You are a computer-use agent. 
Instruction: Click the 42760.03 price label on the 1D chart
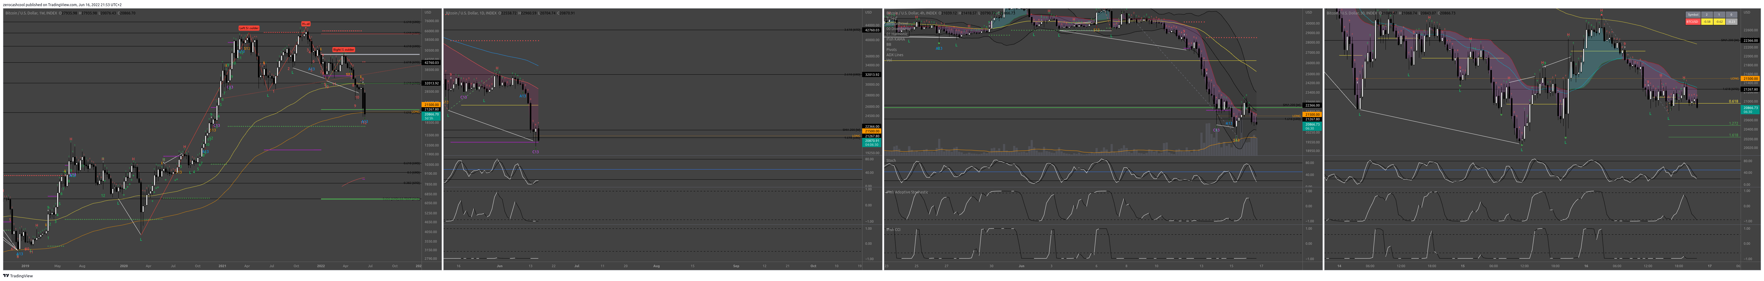(872, 30)
